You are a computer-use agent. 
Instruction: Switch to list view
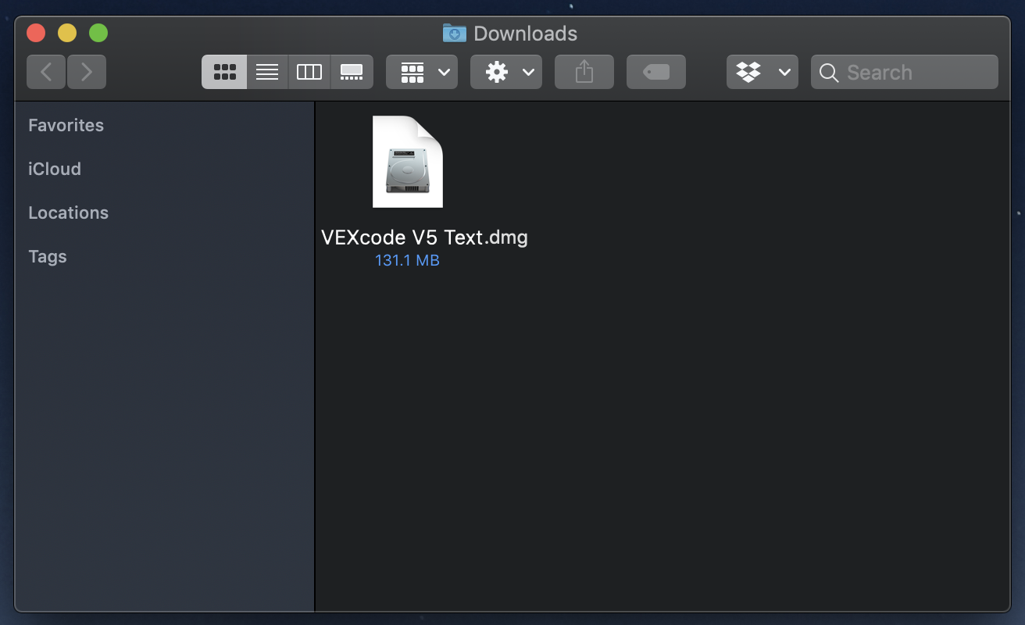tap(266, 71)
